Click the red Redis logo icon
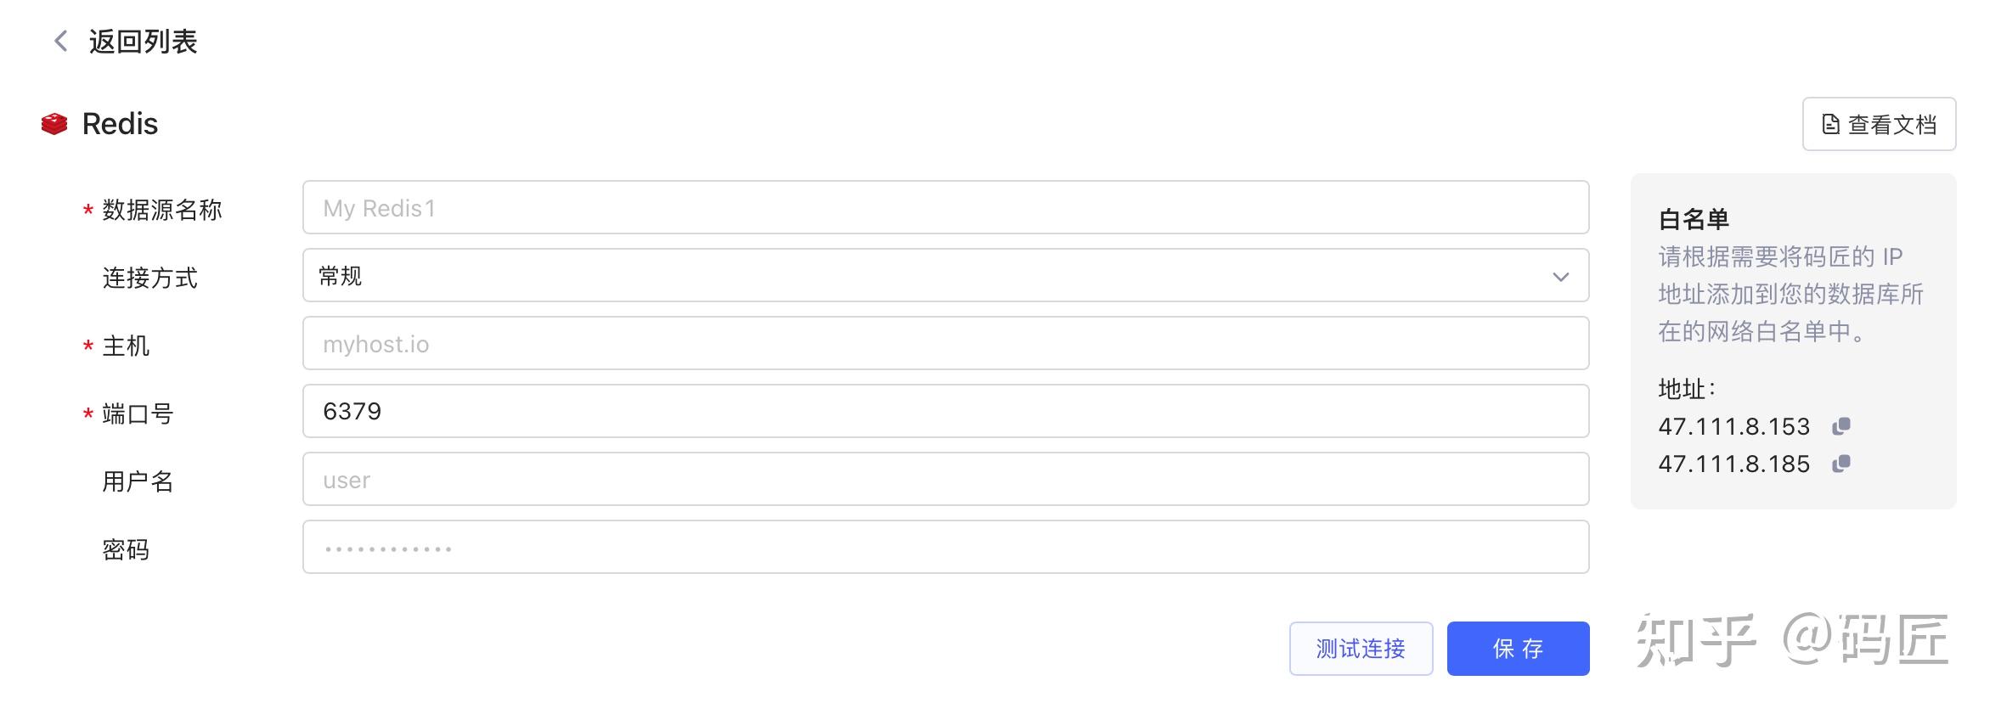Image resolution: width=2001 pixels, height=720 pixels. (54, 124)
